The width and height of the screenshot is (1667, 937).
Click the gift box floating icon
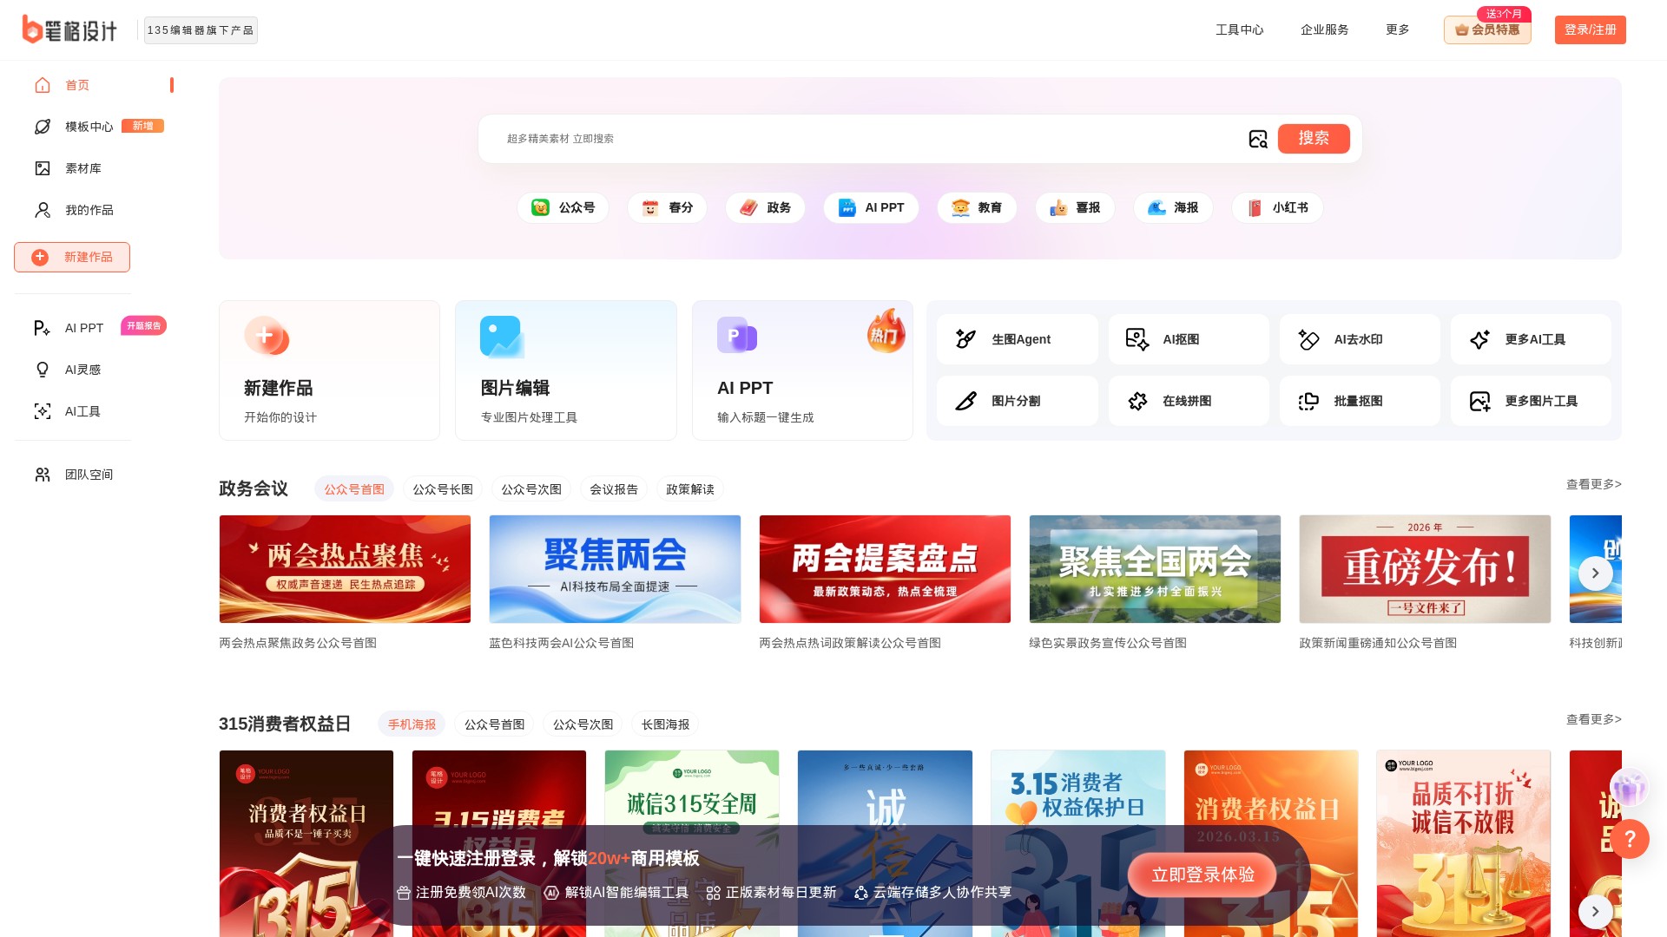click(1629, 788)
